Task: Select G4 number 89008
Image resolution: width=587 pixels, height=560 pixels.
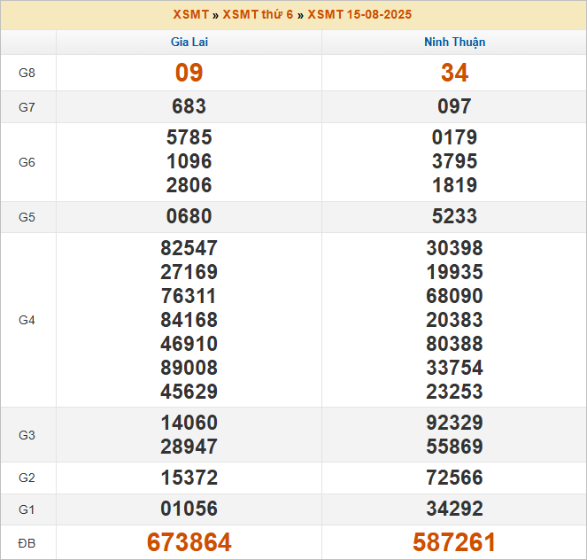Action: (x=189, y=368)
